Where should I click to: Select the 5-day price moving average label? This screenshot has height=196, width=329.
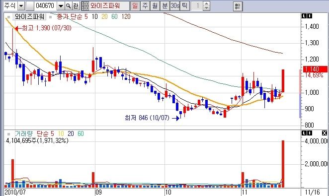tap(86, 16)
